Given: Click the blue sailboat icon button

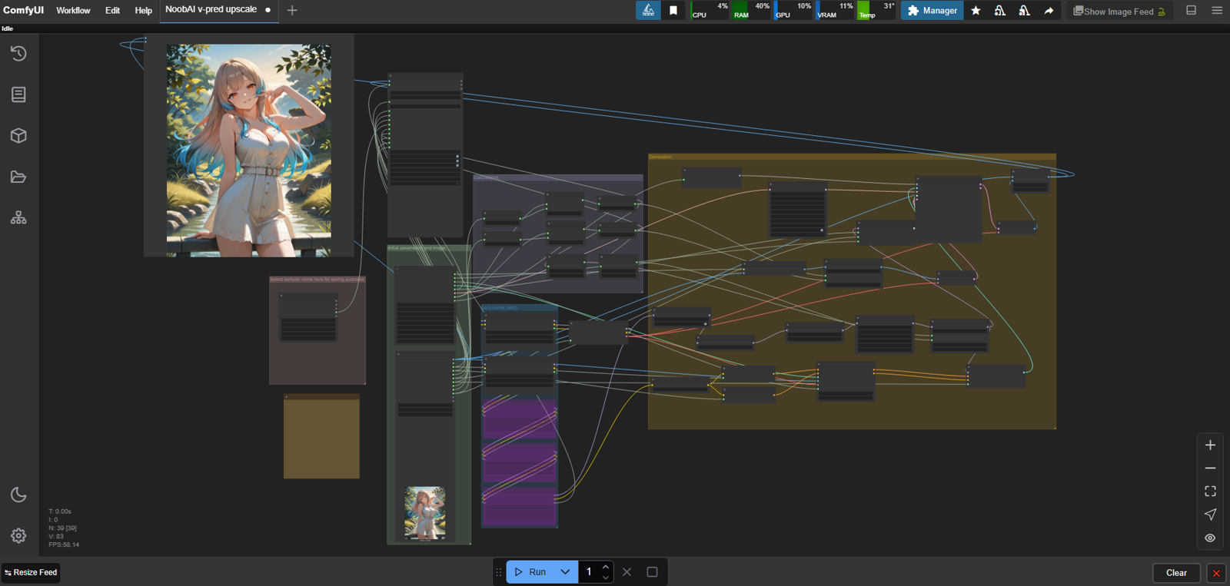Looking at the screenshot, I should click(x=648, y=10).
